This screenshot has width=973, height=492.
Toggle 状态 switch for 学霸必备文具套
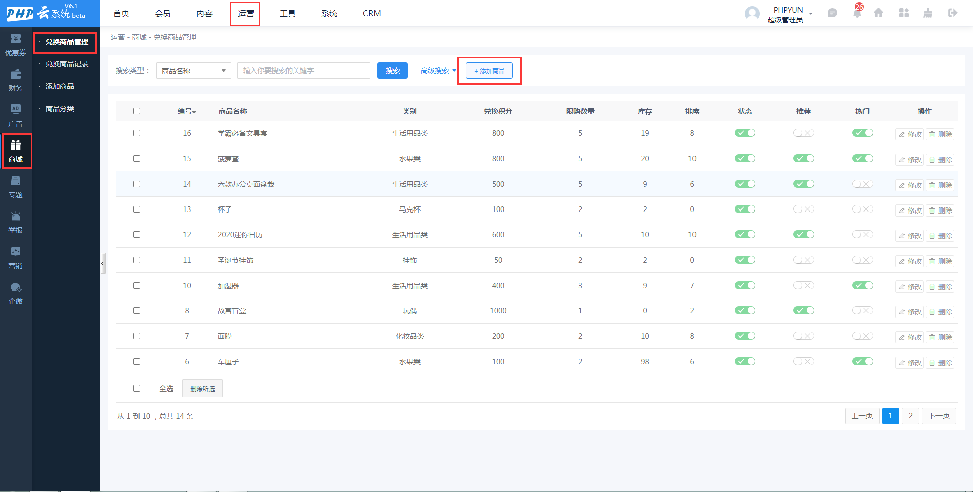[x=745, y=133]
